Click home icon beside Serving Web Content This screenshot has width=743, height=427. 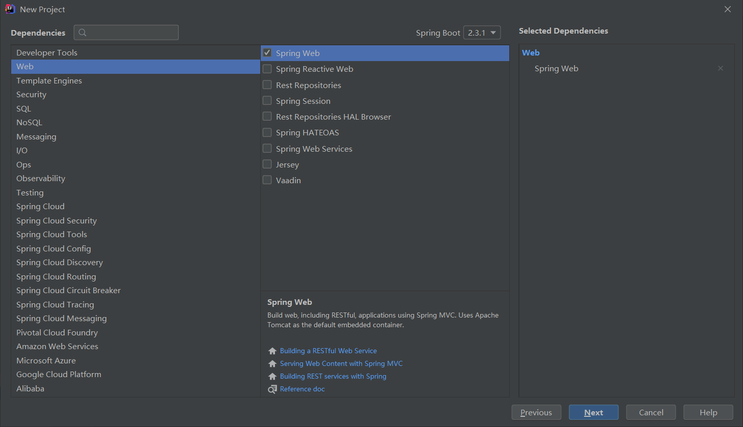coord(272,364)
